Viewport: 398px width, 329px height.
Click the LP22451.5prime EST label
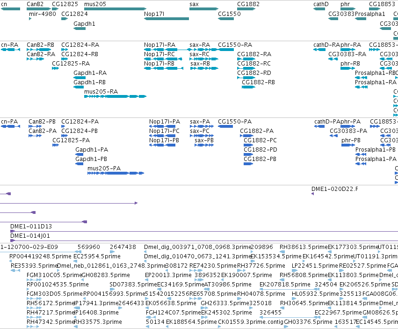[x=315, y=266]
